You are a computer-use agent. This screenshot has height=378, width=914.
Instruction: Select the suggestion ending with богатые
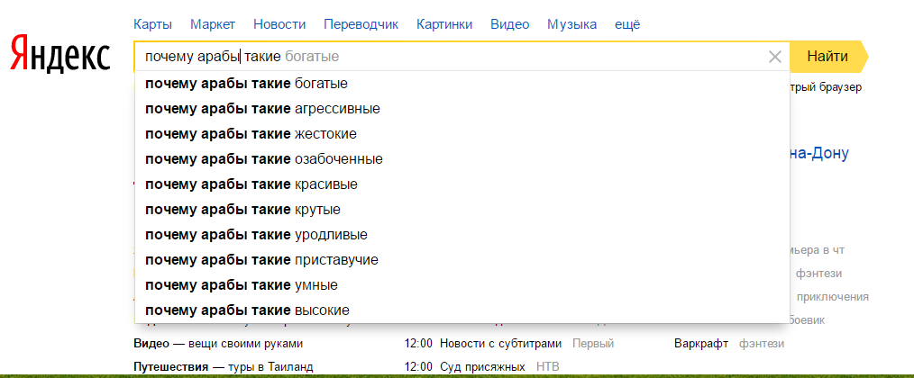[x=246, y=84]
